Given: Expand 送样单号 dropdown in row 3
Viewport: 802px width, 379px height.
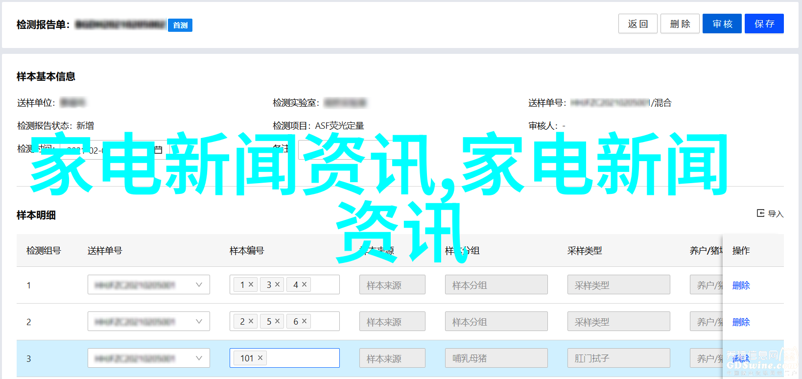Looking at the screenshot, I should click(x=199, y=358).
